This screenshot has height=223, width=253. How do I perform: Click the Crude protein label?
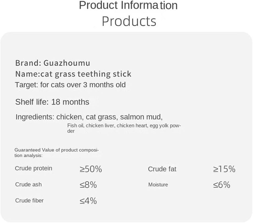(x=34, y=168)
